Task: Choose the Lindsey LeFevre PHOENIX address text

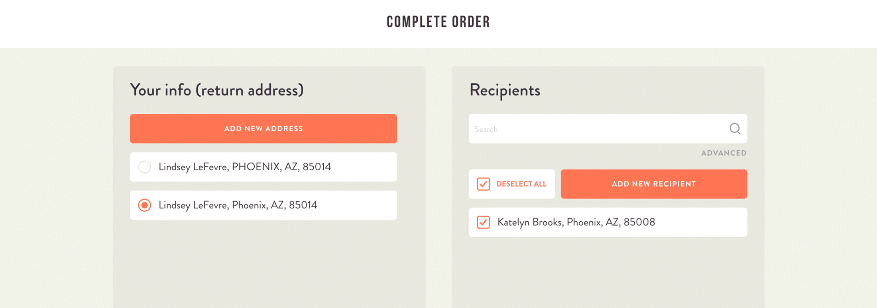Action: click(244, 167)
